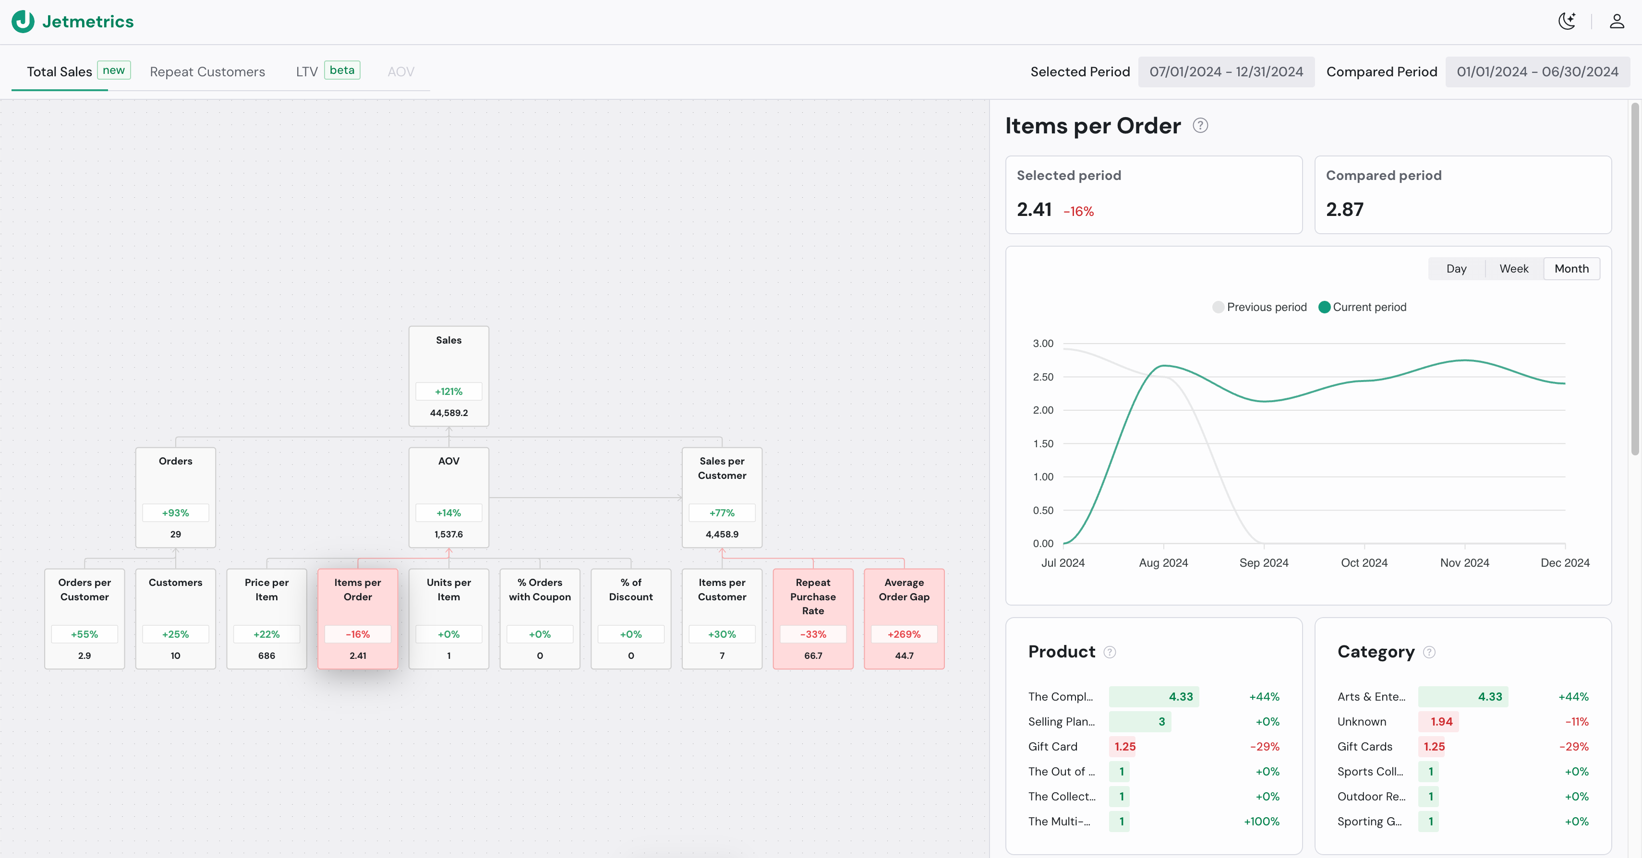Switch chart granularity to Week
Screen dimensions: 1642x858
(x=1513, y=269)
